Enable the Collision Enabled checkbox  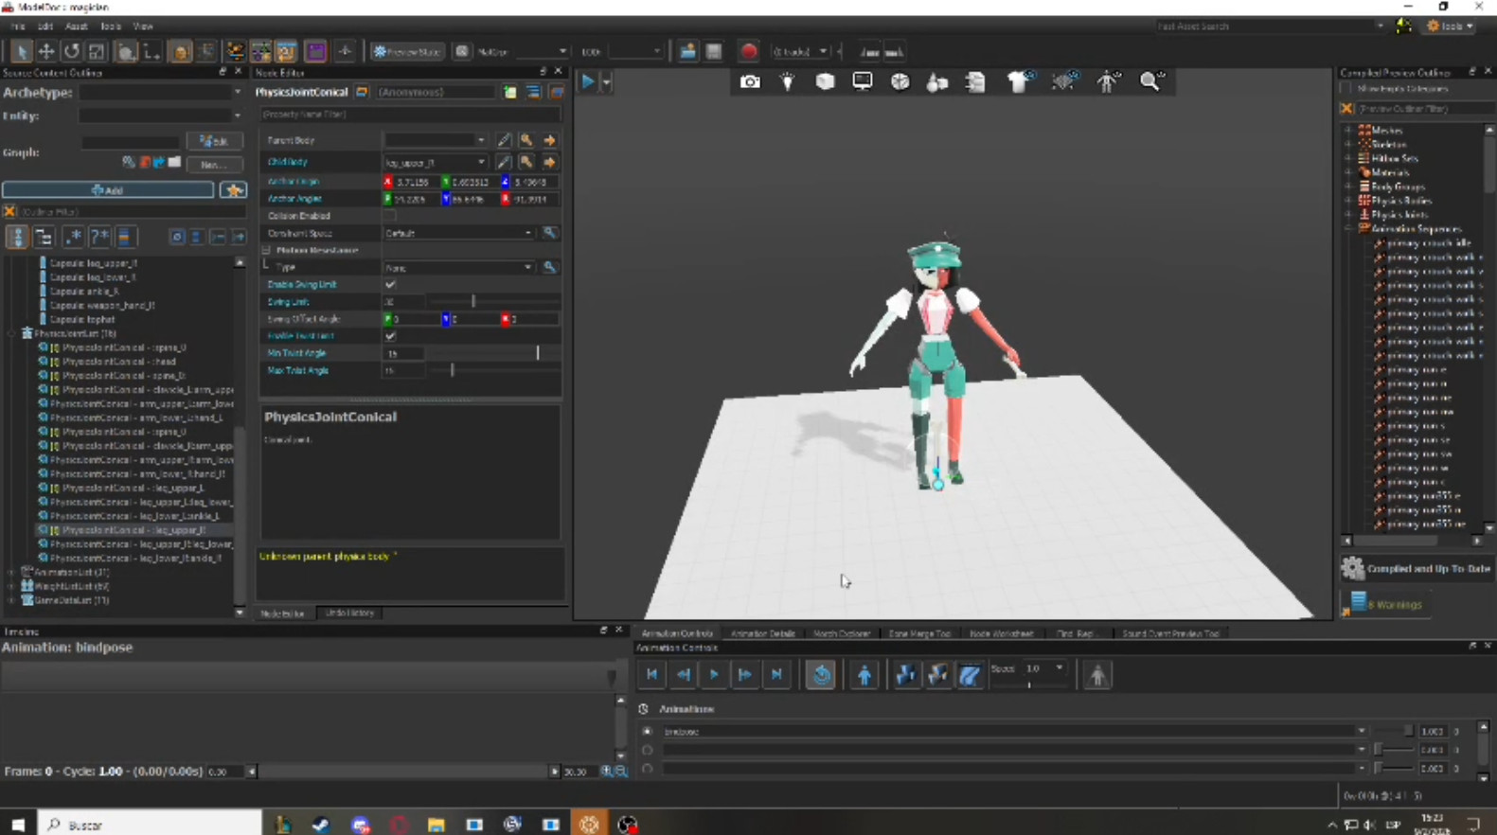coord(390,216)
